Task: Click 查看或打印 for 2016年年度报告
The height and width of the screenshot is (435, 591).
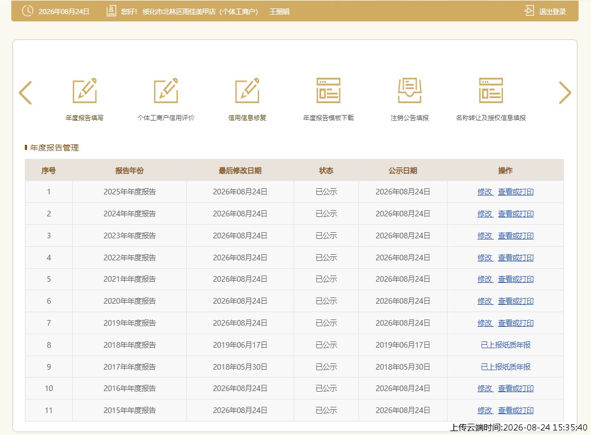Action: [515, 388]
